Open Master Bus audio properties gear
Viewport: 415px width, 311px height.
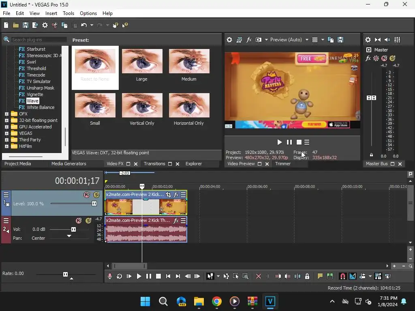click(x=368, y=40)
